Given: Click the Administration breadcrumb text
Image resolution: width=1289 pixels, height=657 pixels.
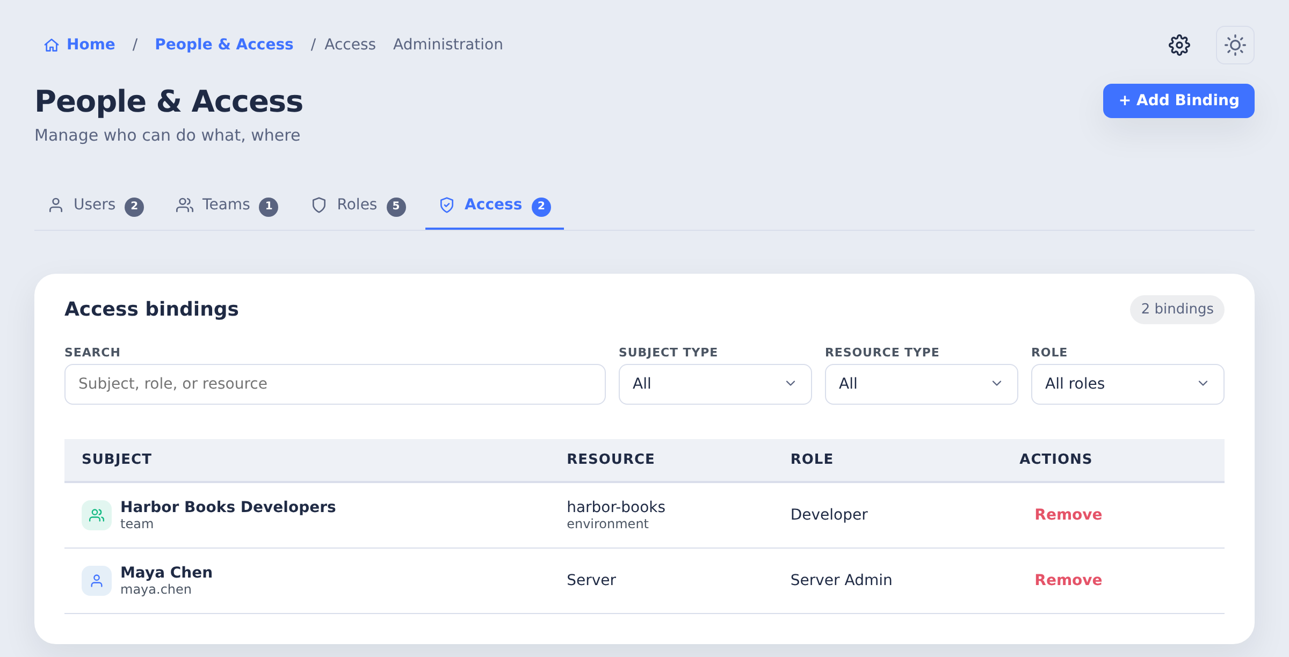Looking at the screenshot, I should tap(448, 44).
